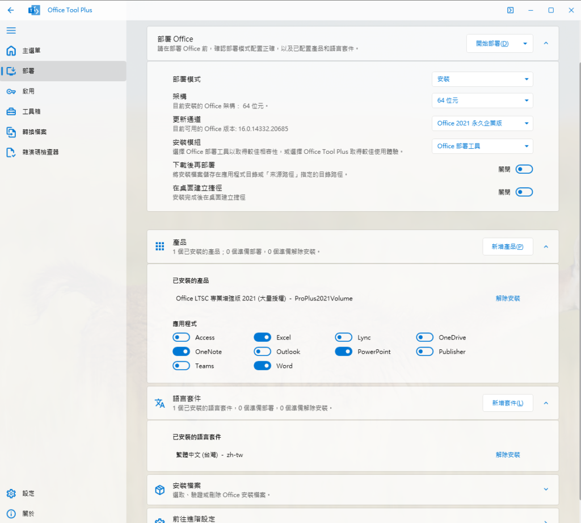Image resolution: width=581 pixels, height=523 pixels.
Task: Disable the PowerPoint application toggle
Action: (x=343, y=352)
